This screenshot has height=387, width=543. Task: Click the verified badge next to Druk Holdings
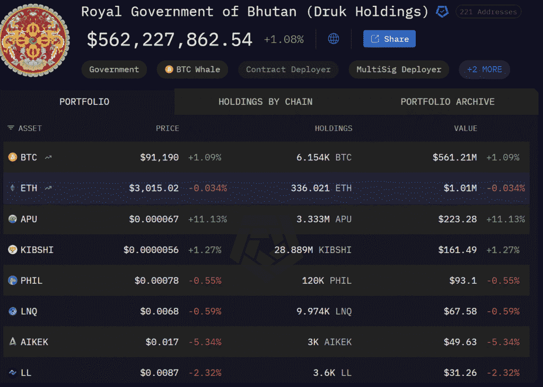(x=442, y=12)
